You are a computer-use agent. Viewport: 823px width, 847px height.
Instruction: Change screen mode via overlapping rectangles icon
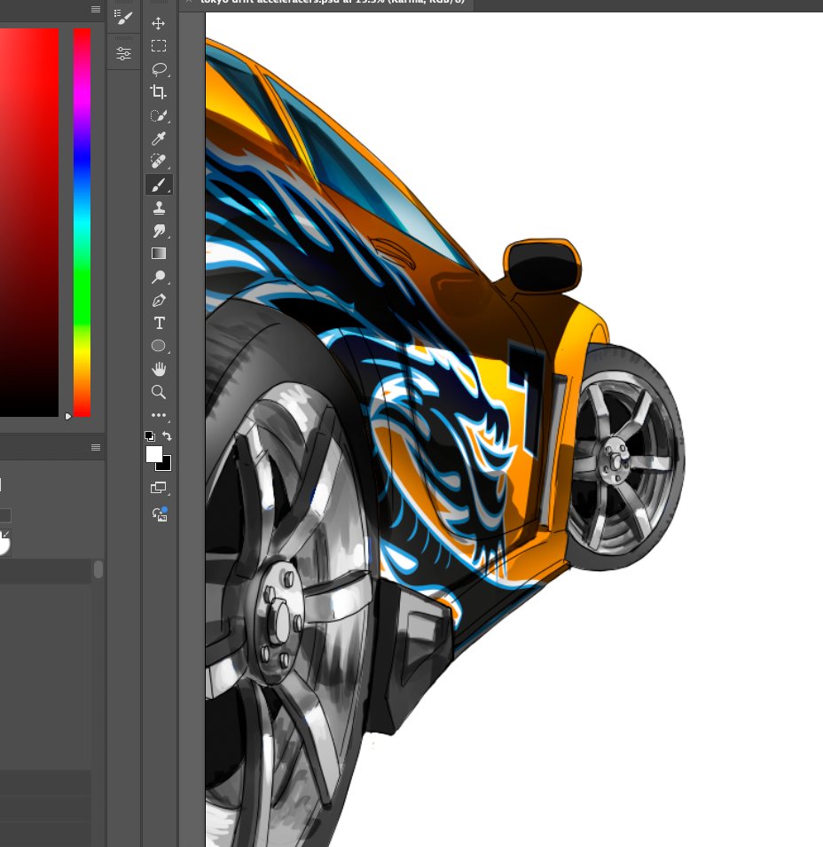click(158, 488)
